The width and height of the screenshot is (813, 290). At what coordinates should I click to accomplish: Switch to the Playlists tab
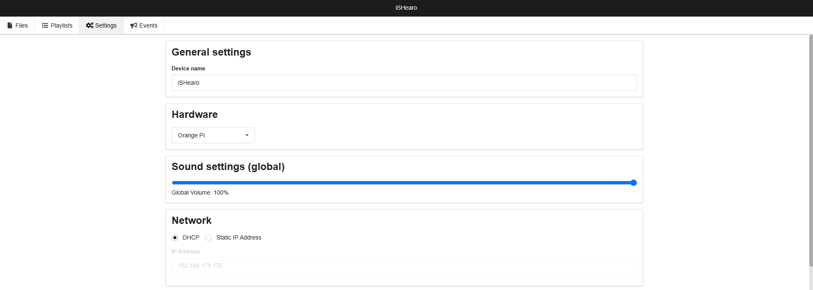click(x=57, y=25)
